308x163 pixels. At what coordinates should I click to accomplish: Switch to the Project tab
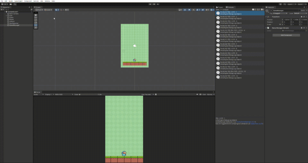tap(219, 7)
